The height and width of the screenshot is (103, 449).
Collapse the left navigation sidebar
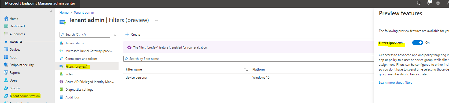51,11
